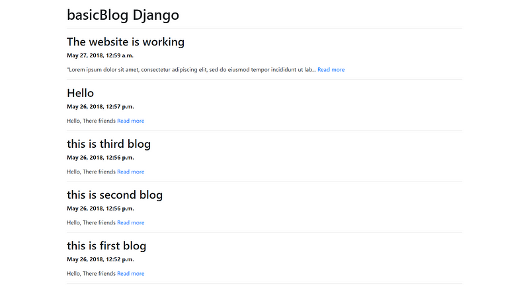Click the Lorem ipsum excerpt text
529x289 pixels.
pyautogui.click(x=190, y=70)
